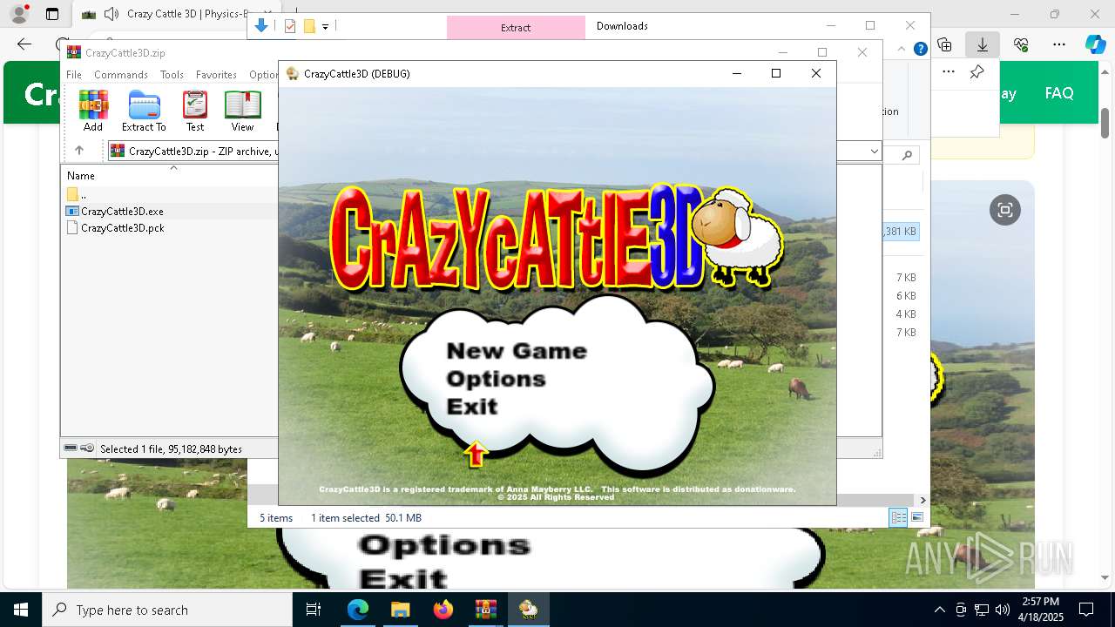Screen dimensions: 1115x627
Task: Click the taskbar clock showing 2:57 PM
Action: click(x=1041, y=610)
